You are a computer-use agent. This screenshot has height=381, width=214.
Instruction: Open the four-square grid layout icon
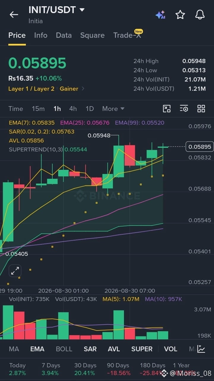click(201, 109)
